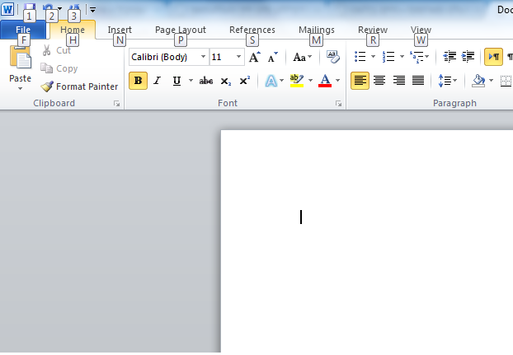This screenshot has height=355, width=513.
Task: Toggle Italic formatting
Action: click(157, 81)
